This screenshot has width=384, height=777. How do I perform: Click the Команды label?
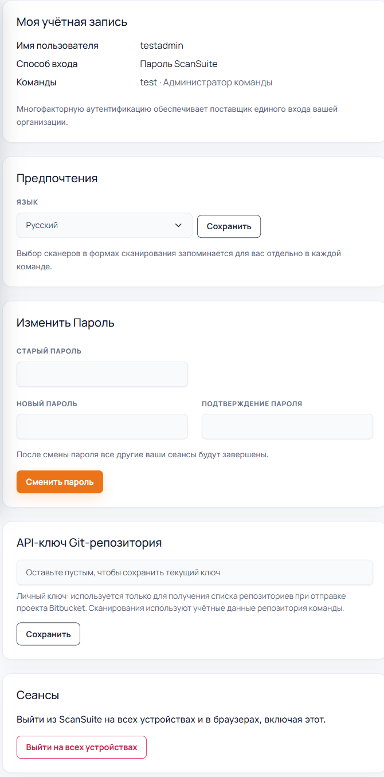37,82
